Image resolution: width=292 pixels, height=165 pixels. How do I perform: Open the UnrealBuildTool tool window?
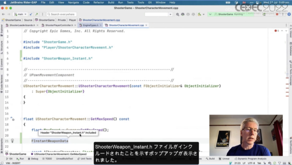tap(64, 159)
